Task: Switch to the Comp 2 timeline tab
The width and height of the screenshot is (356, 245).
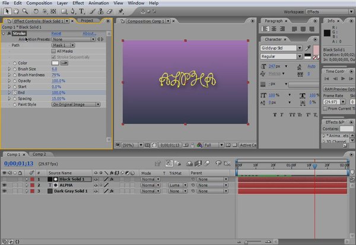Action: [39, 154]
